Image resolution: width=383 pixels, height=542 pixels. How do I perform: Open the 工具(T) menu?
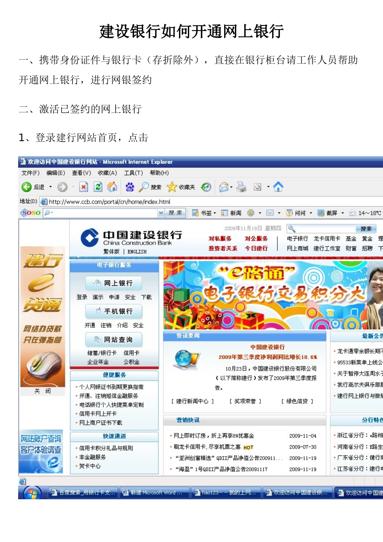point(133,173)
